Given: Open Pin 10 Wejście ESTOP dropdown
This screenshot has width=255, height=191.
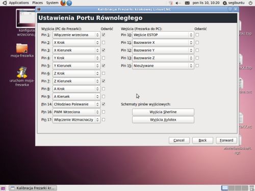Looking at the screenshot, I should 163,35.
